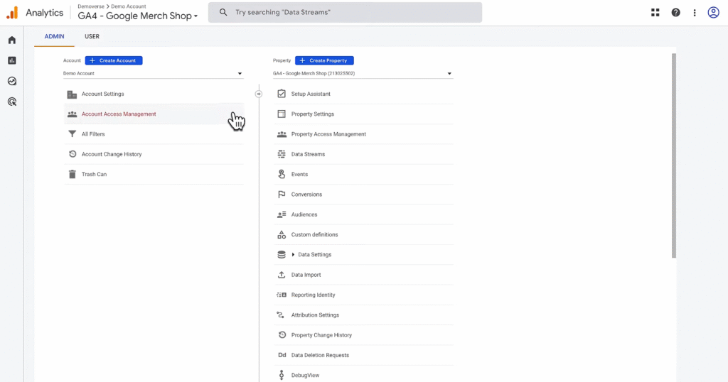Click the Create Property button
Image resolution: width=728 pixels, height=382 pixels.
tap(324, 60)
